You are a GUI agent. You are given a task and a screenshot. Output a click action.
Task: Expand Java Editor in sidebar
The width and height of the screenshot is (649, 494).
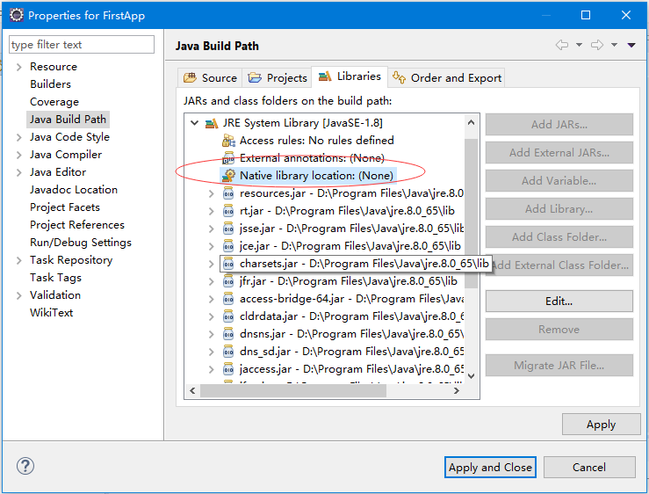point(18,172)
